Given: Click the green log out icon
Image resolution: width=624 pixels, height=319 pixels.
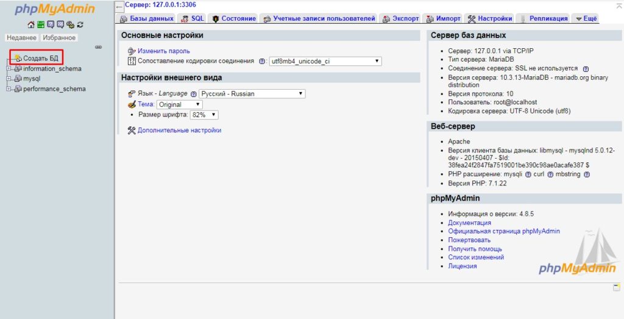Looking at the screenshot, I should 41,24.
